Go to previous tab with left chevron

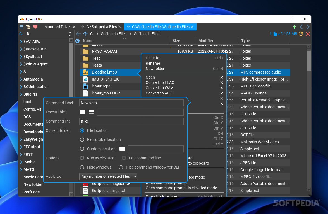click(x=301, y=27)
